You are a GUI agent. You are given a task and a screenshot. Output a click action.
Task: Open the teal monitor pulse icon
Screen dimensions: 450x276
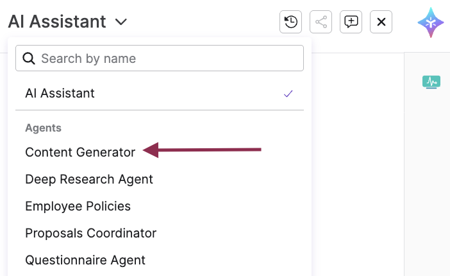tap(431, 82)
